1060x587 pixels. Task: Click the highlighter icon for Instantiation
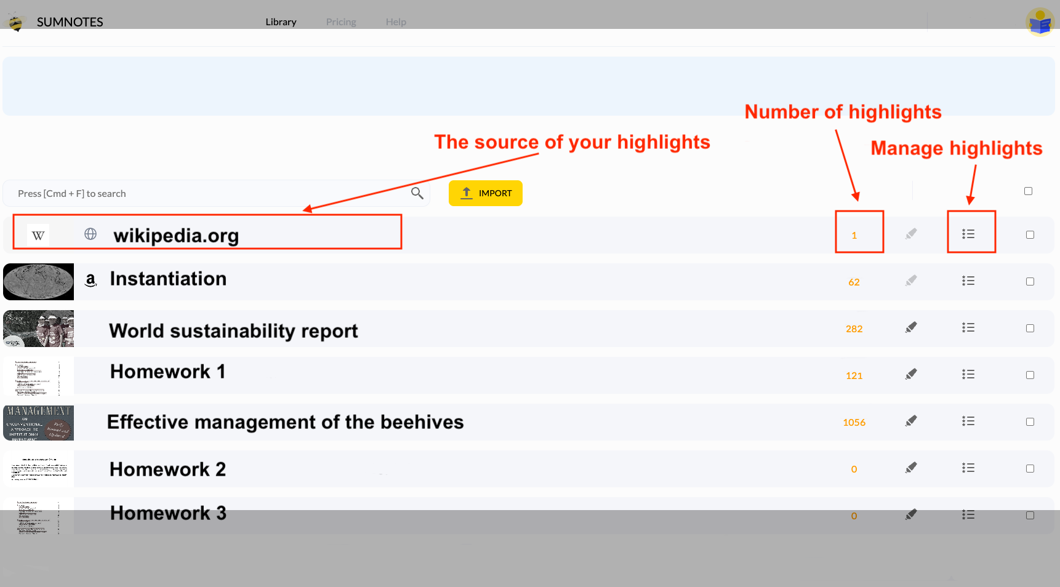[911, 281]
